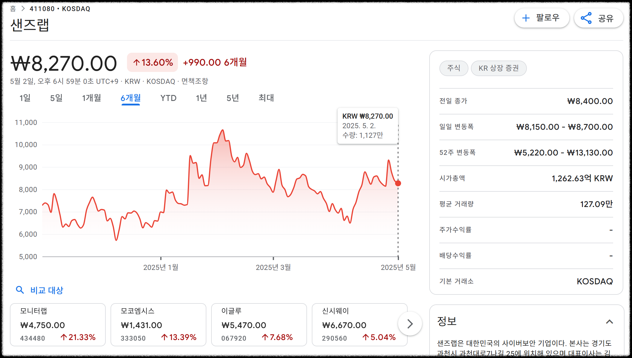632x358 pixels.
Task: Open the 이글루 comparison card
Action: [x=259, y=324]
